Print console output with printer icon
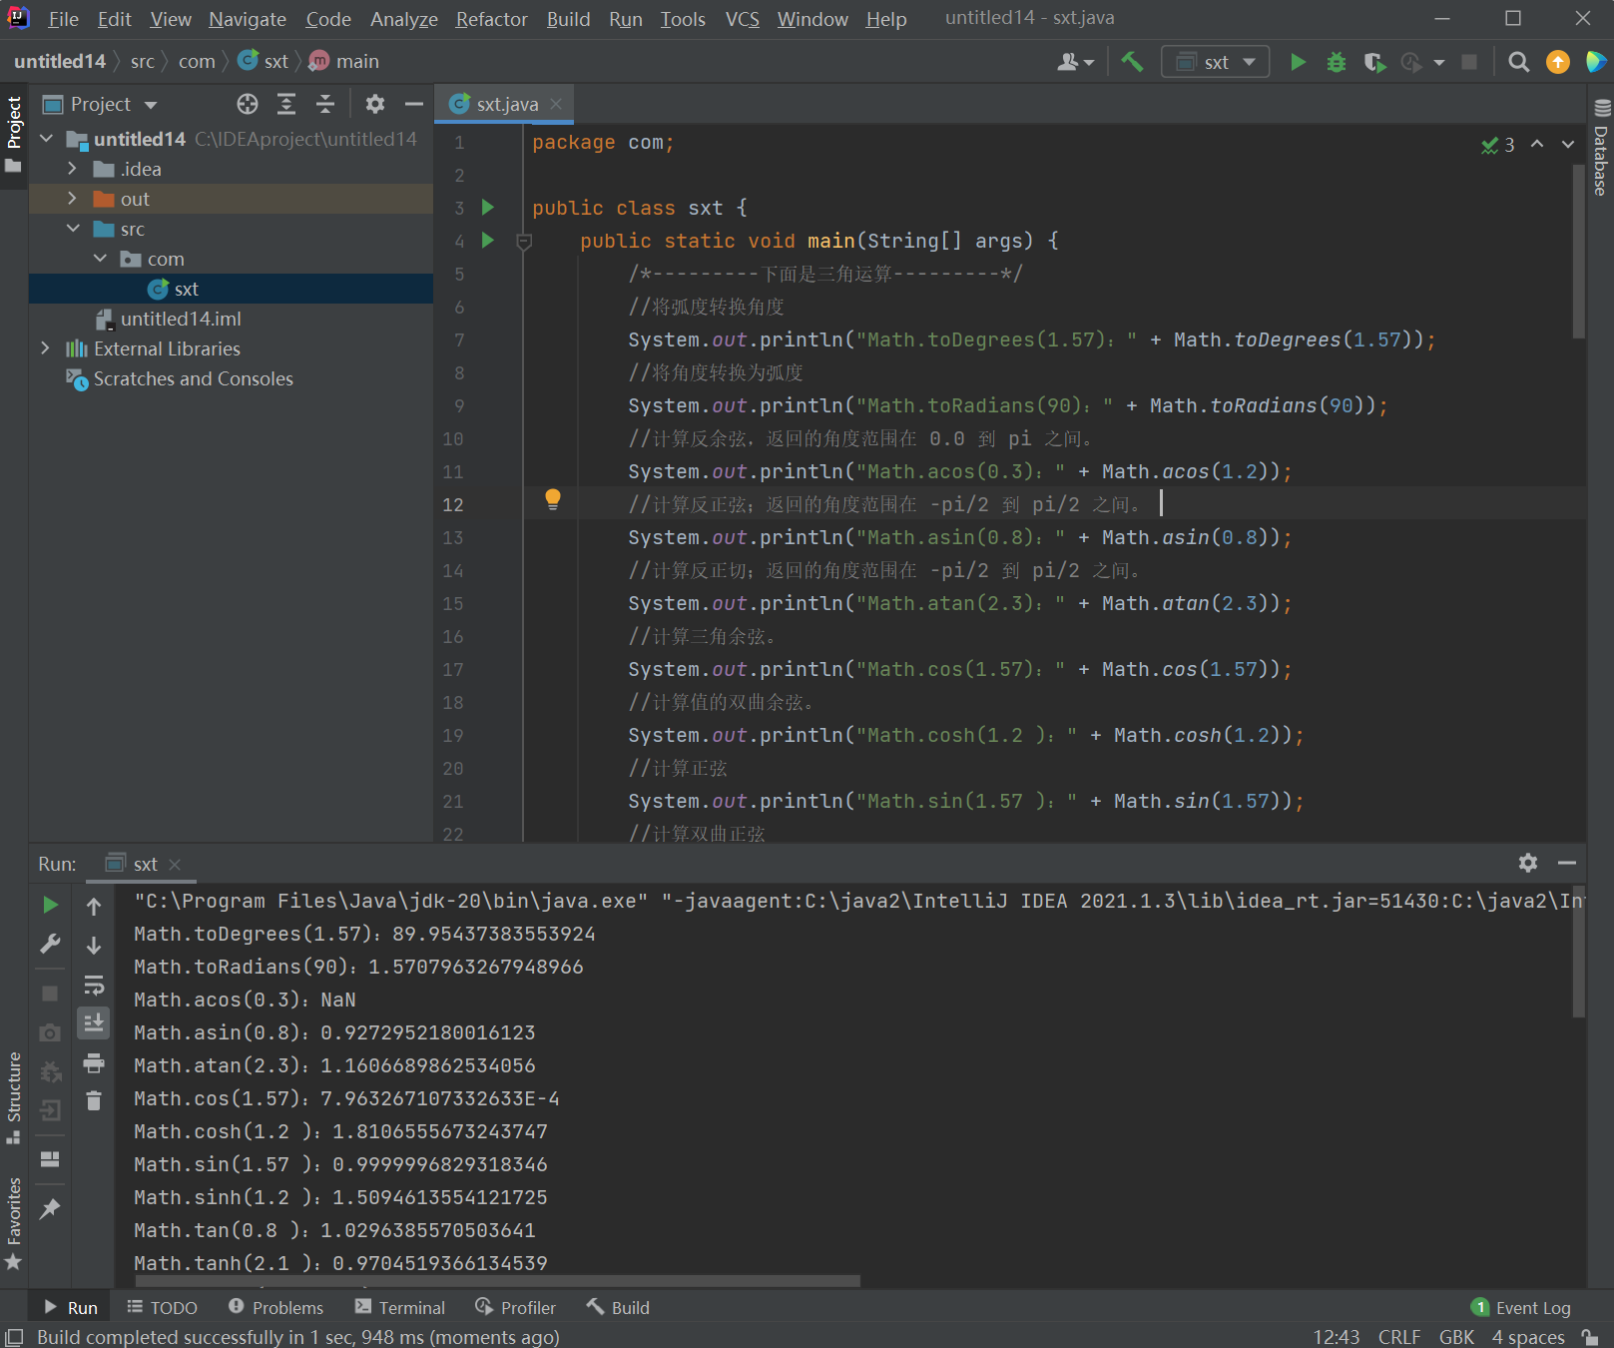 click(94, 1062)
